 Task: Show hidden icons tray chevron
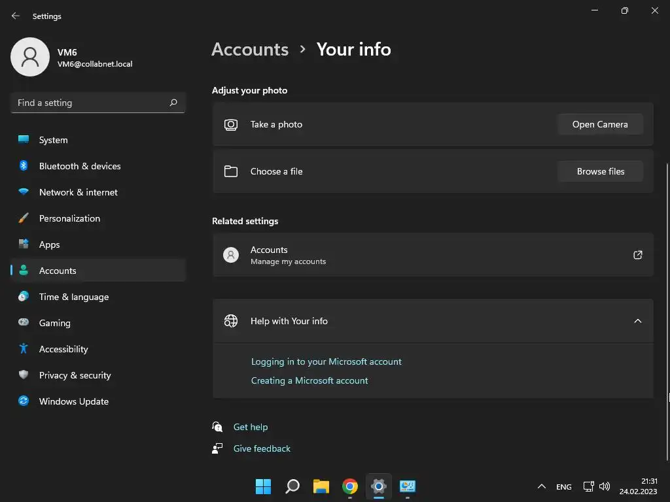tap(541, 486)
